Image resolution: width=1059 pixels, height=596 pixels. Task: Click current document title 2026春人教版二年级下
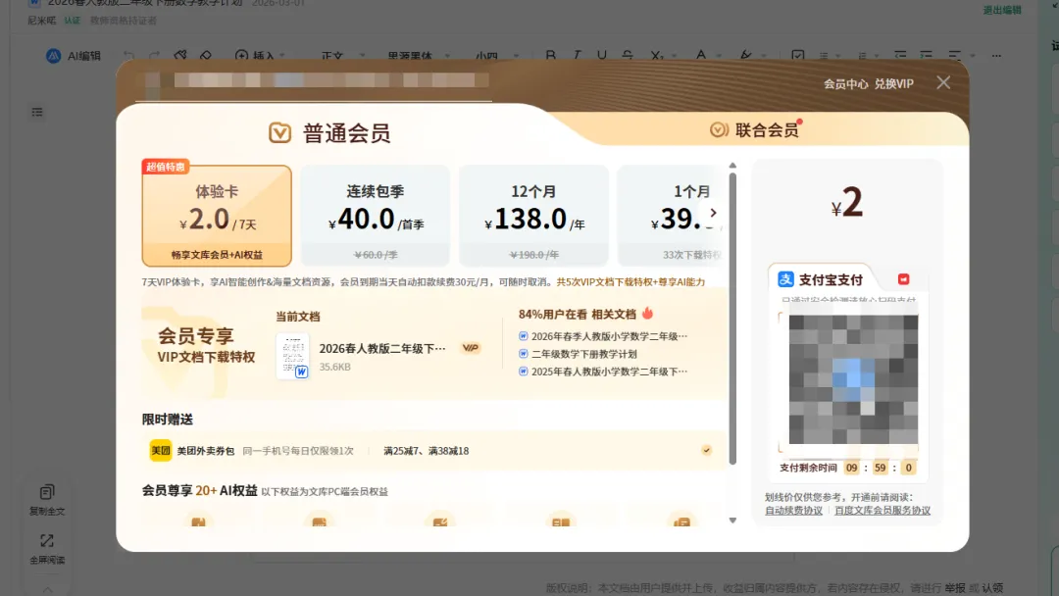point(382,348)
